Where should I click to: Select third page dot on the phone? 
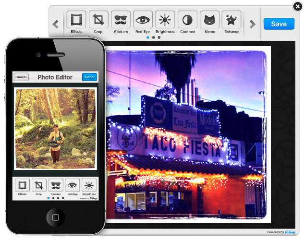pos(58,198)
